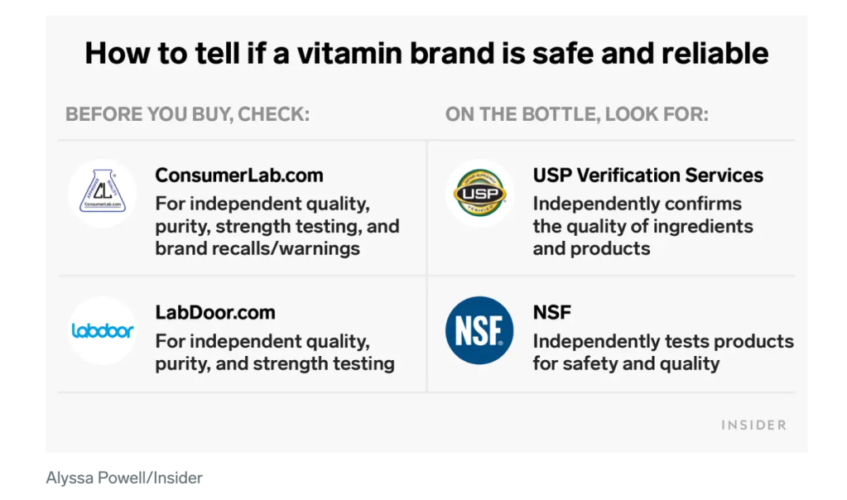Viewport: 847px width, 500px height.
Task: Click the labdoor logo icon
Action: tap(102, 331)
